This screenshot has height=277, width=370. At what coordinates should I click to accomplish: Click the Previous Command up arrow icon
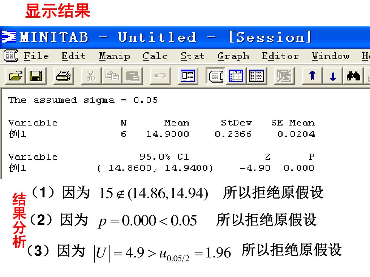[x=312, y=76]
